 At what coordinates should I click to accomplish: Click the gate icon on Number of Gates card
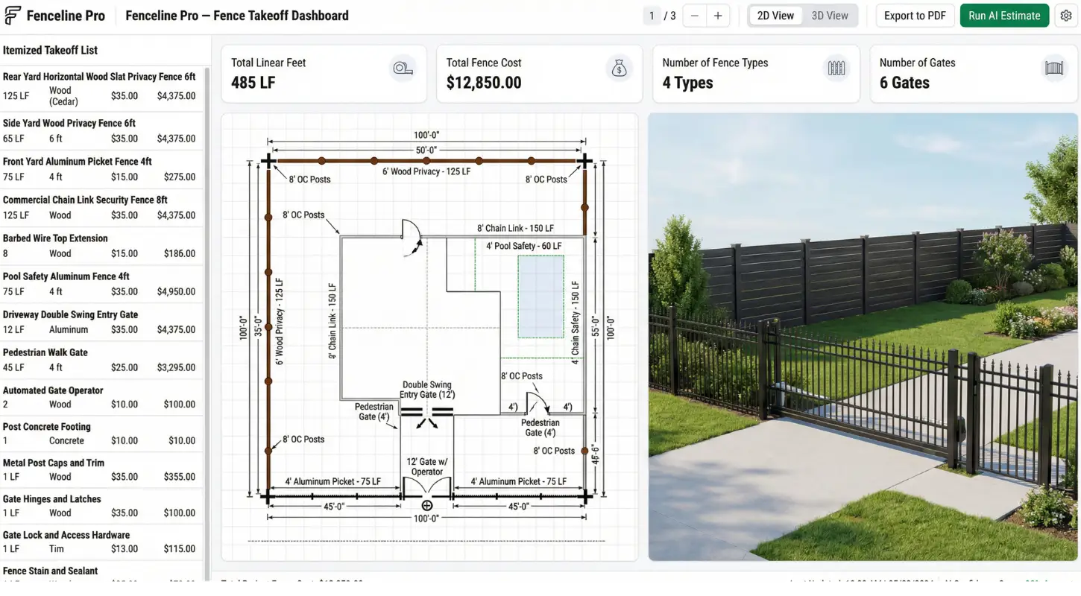pos(1054,67)
